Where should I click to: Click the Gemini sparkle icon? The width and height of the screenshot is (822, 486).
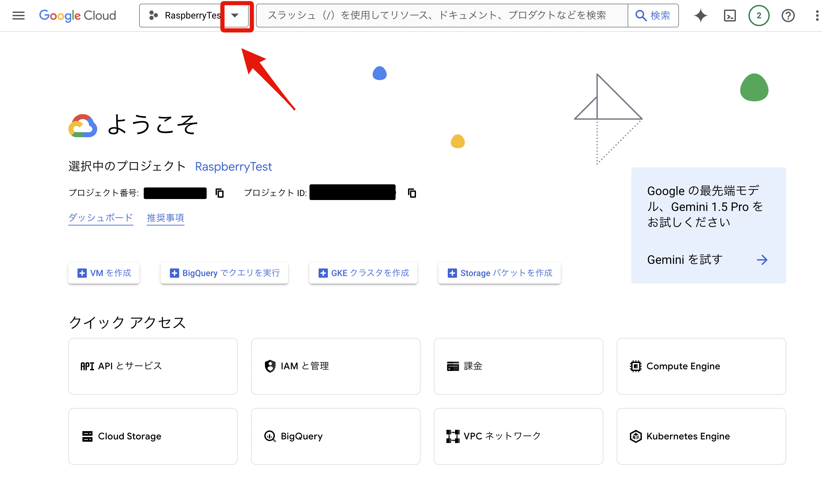click(700, 16)
